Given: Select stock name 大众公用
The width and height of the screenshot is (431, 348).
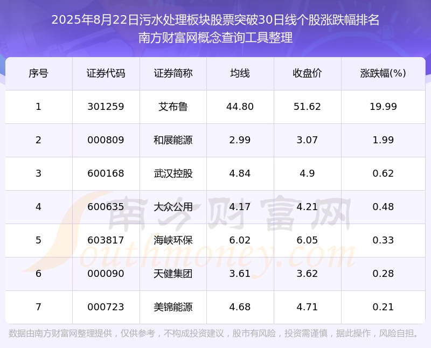Looking at the screenshot, I should [173, 207].
